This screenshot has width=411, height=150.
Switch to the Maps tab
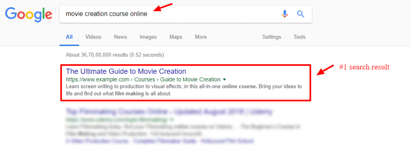[176, 37]
